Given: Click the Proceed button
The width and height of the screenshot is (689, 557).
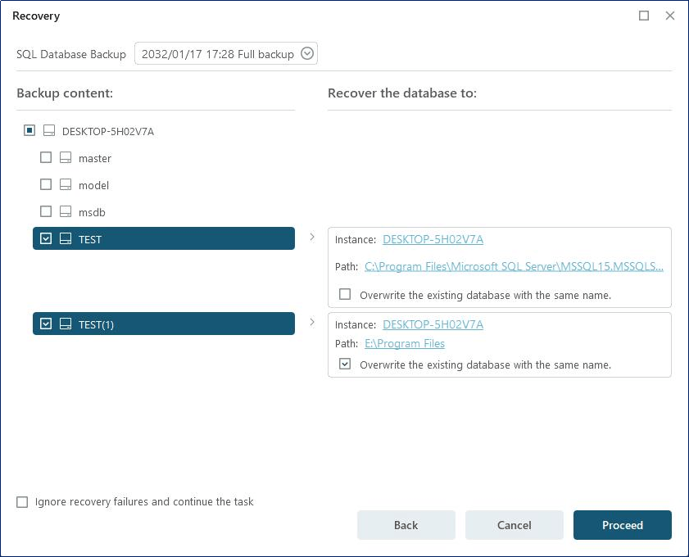Looking at the screenshot, I should point(623,525).
